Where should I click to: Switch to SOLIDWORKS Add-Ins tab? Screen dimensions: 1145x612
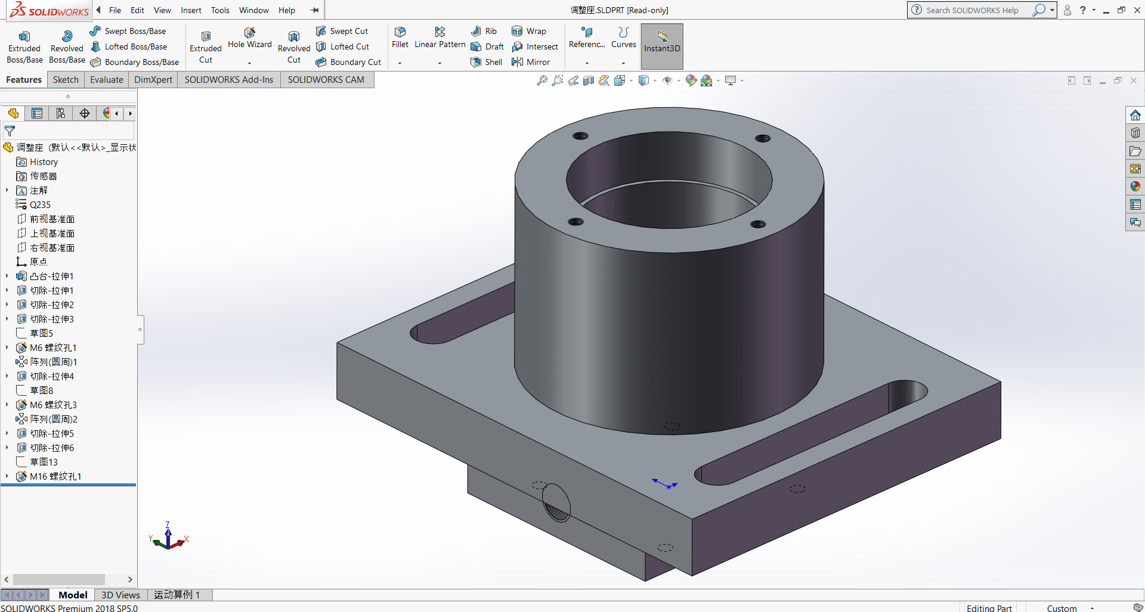[x=229, y=79]
